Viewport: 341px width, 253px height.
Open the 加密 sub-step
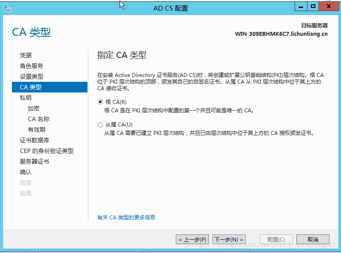pyautogui.click(x=34, y=108)
